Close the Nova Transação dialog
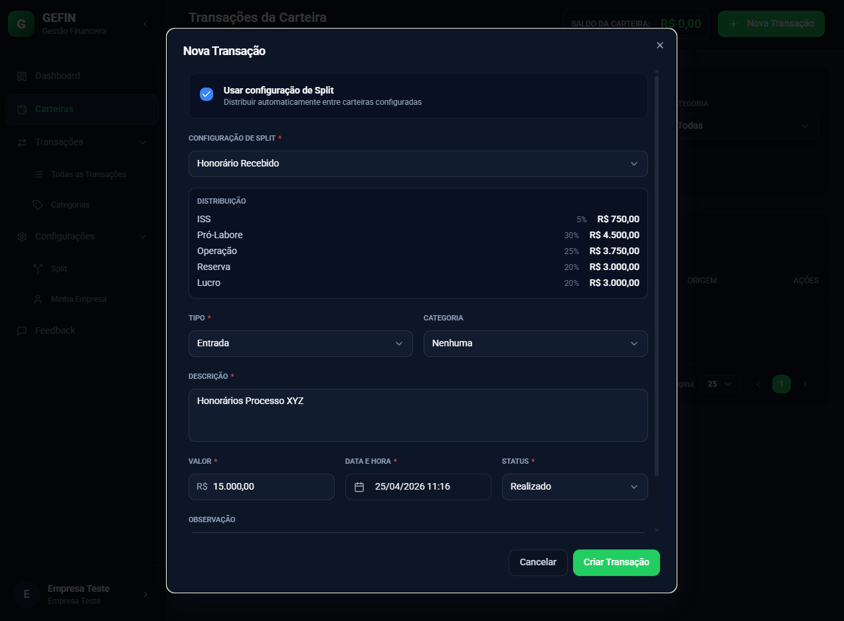Image resolution: width=844 pixels, height=621 pixels. [659, 45]
